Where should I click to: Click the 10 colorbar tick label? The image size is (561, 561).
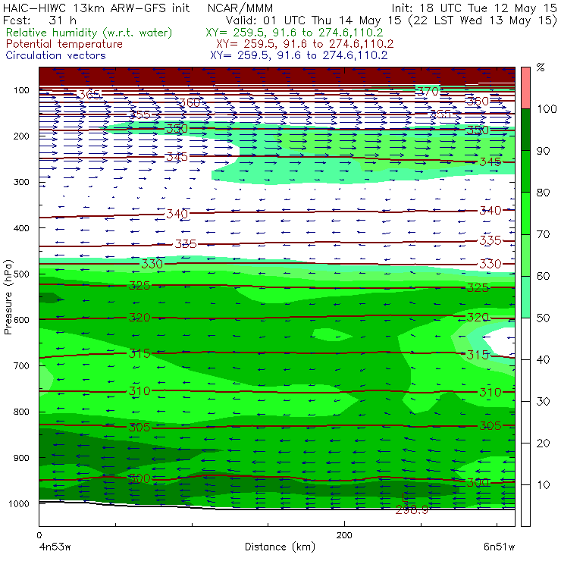pyautogui.click(x=544, y=485)
